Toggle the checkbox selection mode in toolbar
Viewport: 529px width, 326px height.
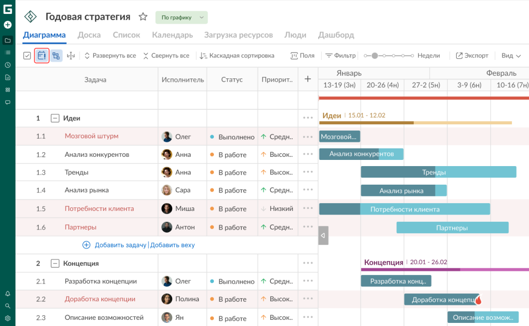(x=27, y=55)
